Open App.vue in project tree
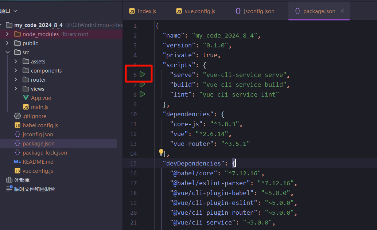 (40, 98)
